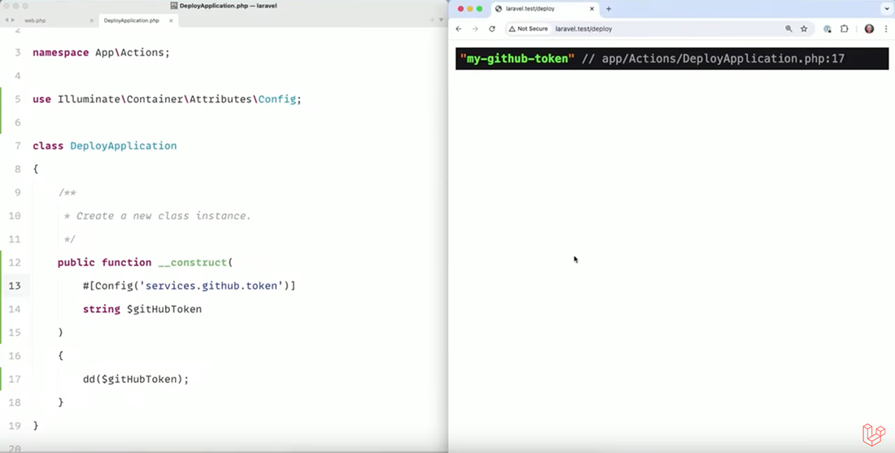The width and height of the screenshot is (895, 453).
Task: Close the laravel.test/deploy browser tab
Action: (x=592, y=9)
